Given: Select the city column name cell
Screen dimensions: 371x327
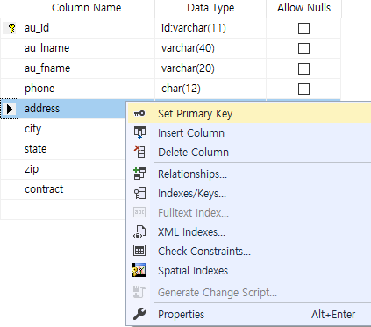Looking at the screenshot, I should click(72, 129).
